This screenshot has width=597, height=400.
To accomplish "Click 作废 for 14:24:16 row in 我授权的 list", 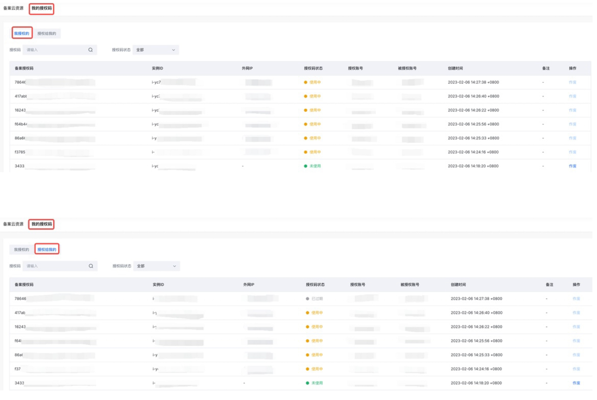I will pyautogui.click(x=572, y=152).
